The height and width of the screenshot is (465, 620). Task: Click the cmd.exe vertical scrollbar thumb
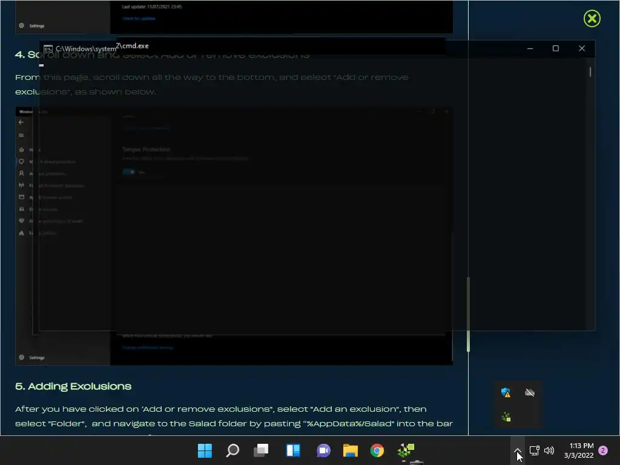point(590,71)
